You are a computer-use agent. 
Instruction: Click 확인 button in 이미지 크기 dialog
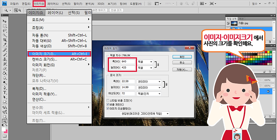tap(182, 57)
